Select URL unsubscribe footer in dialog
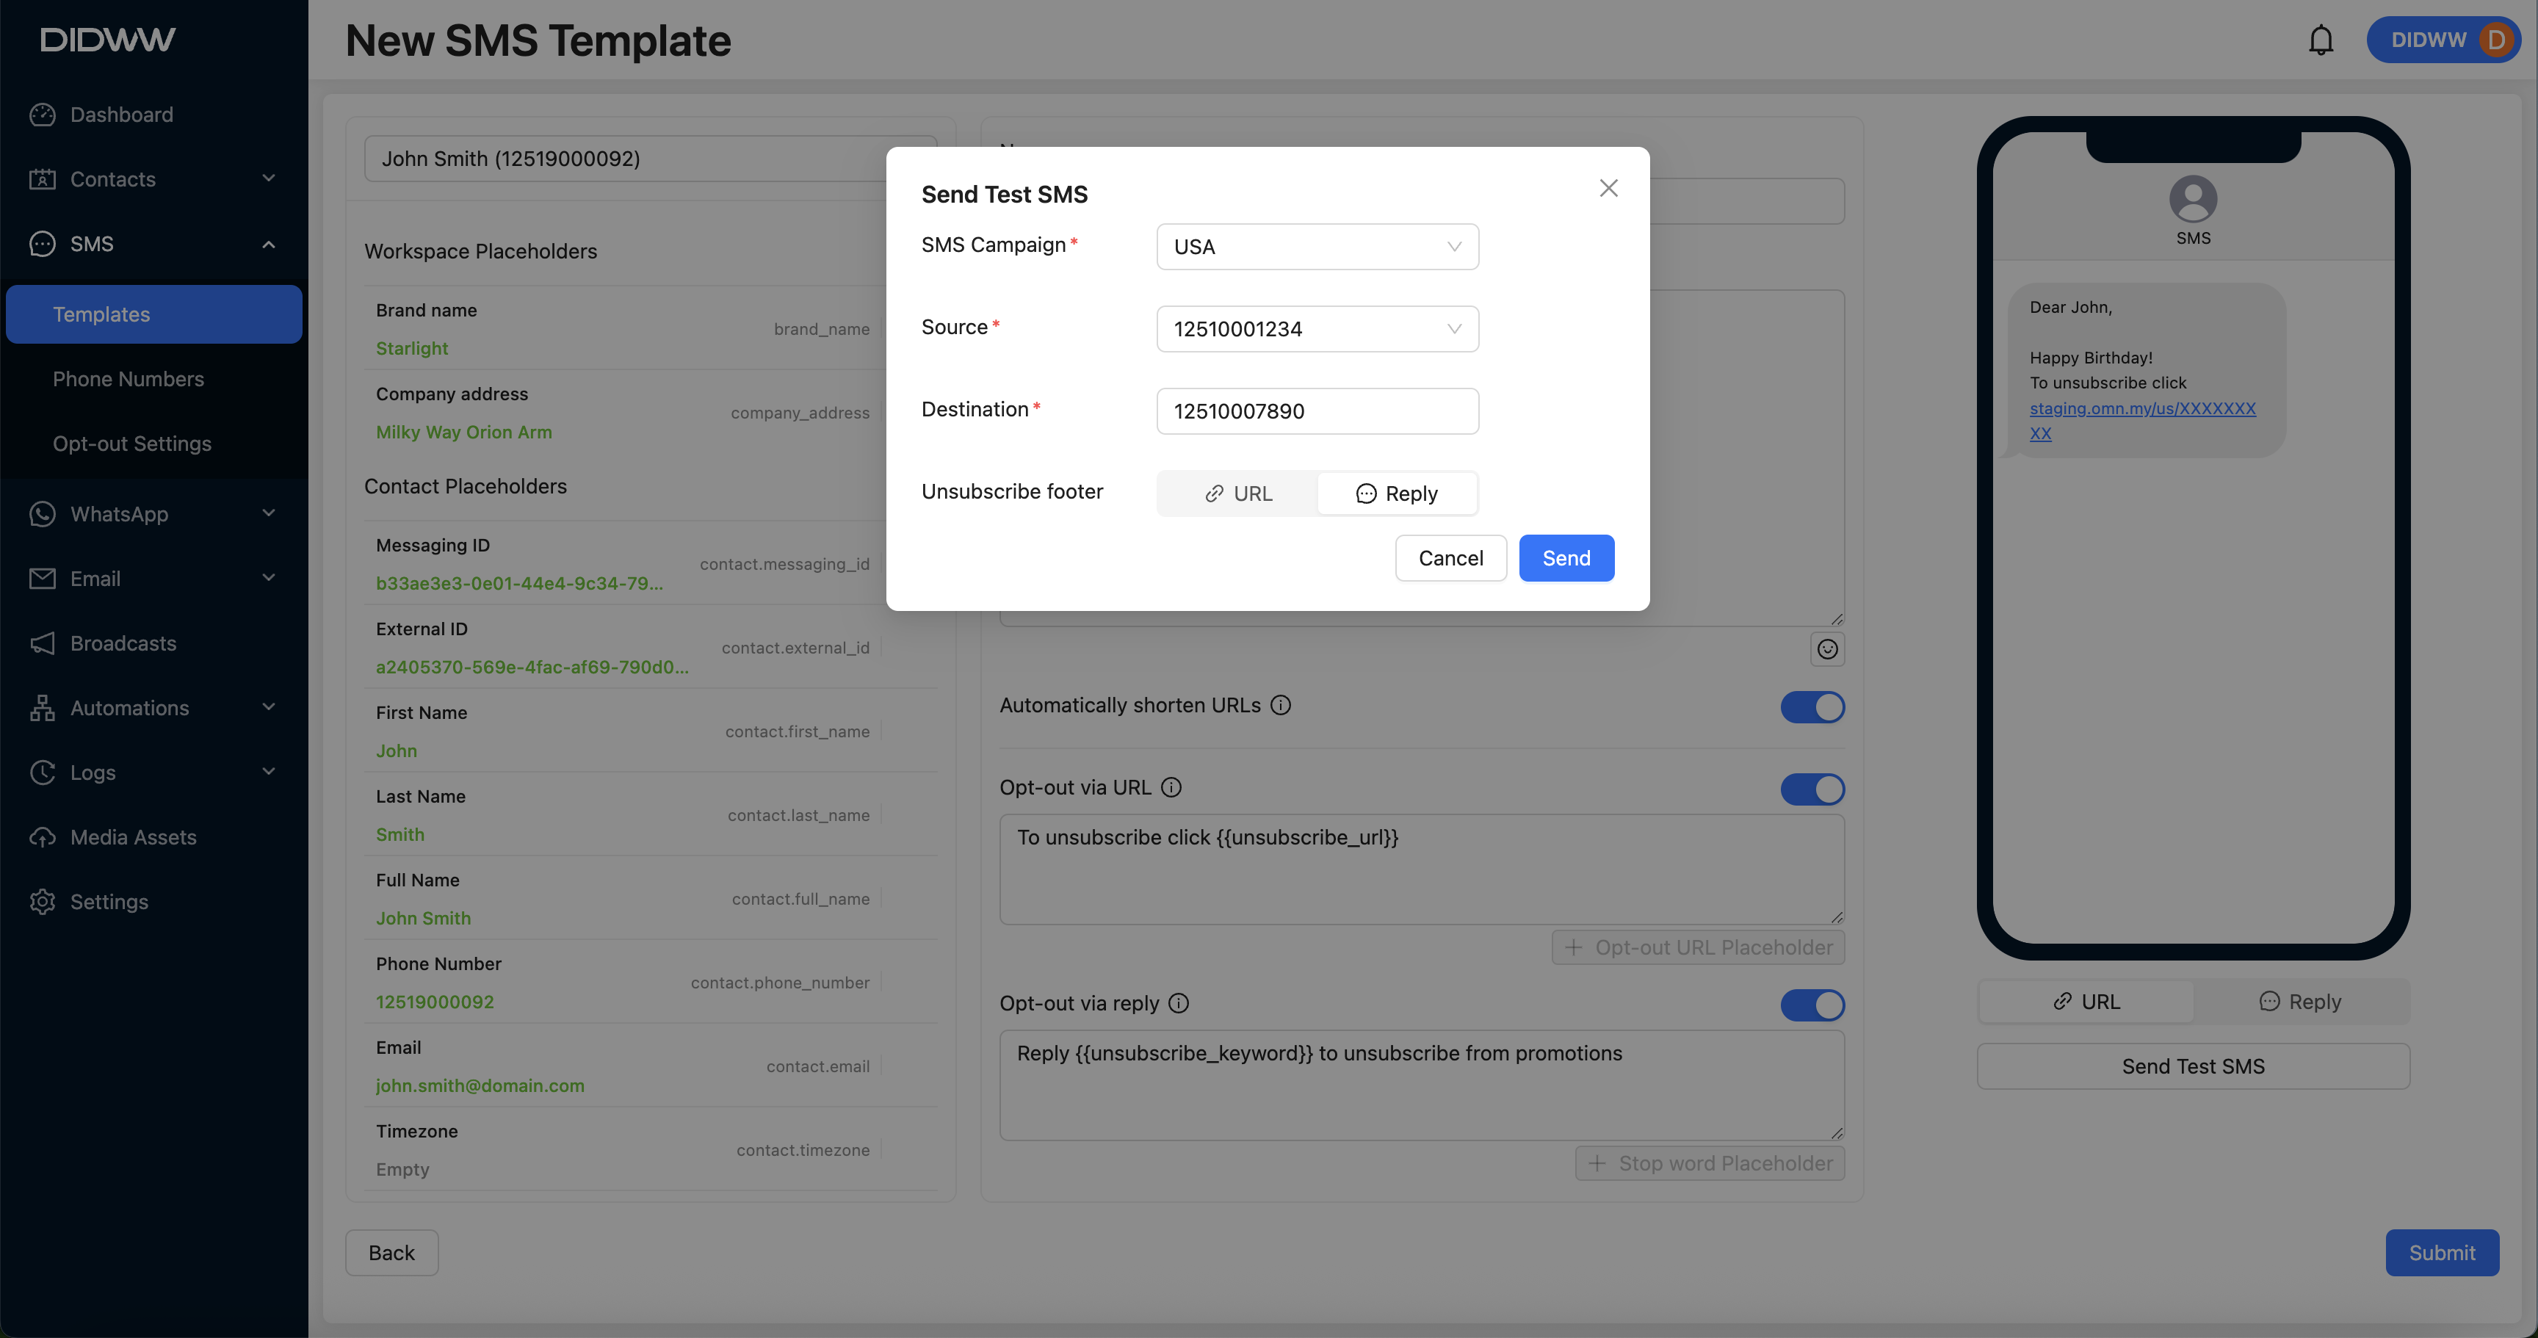The image size is (2538, 1338). point(1237,493)
